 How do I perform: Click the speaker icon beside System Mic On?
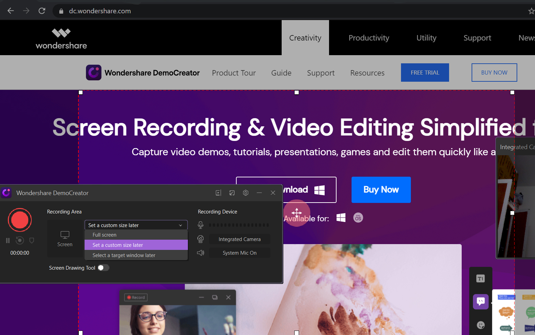[200, 253]
